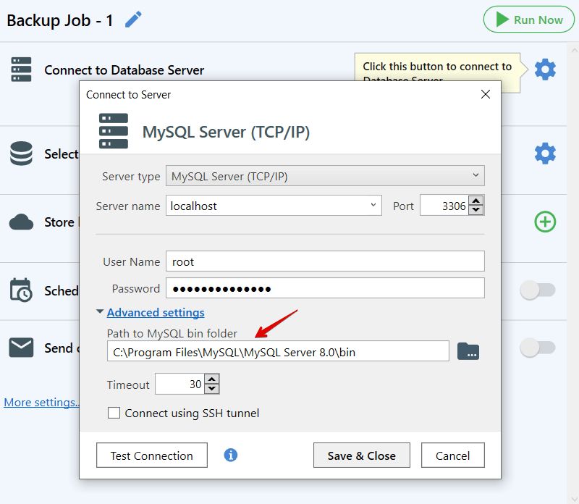Click the MySQL Server (TCP/IP) dialog heading

pyautogui.click(x=226, y=132)
